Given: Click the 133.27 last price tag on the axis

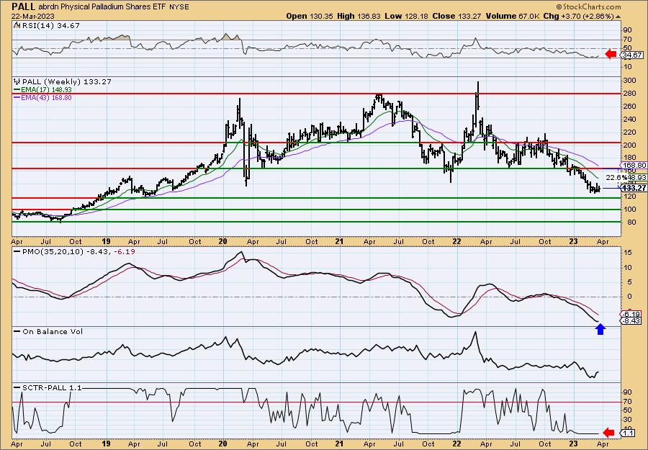Looking at the screenshot, I should [x=634, y=188].
